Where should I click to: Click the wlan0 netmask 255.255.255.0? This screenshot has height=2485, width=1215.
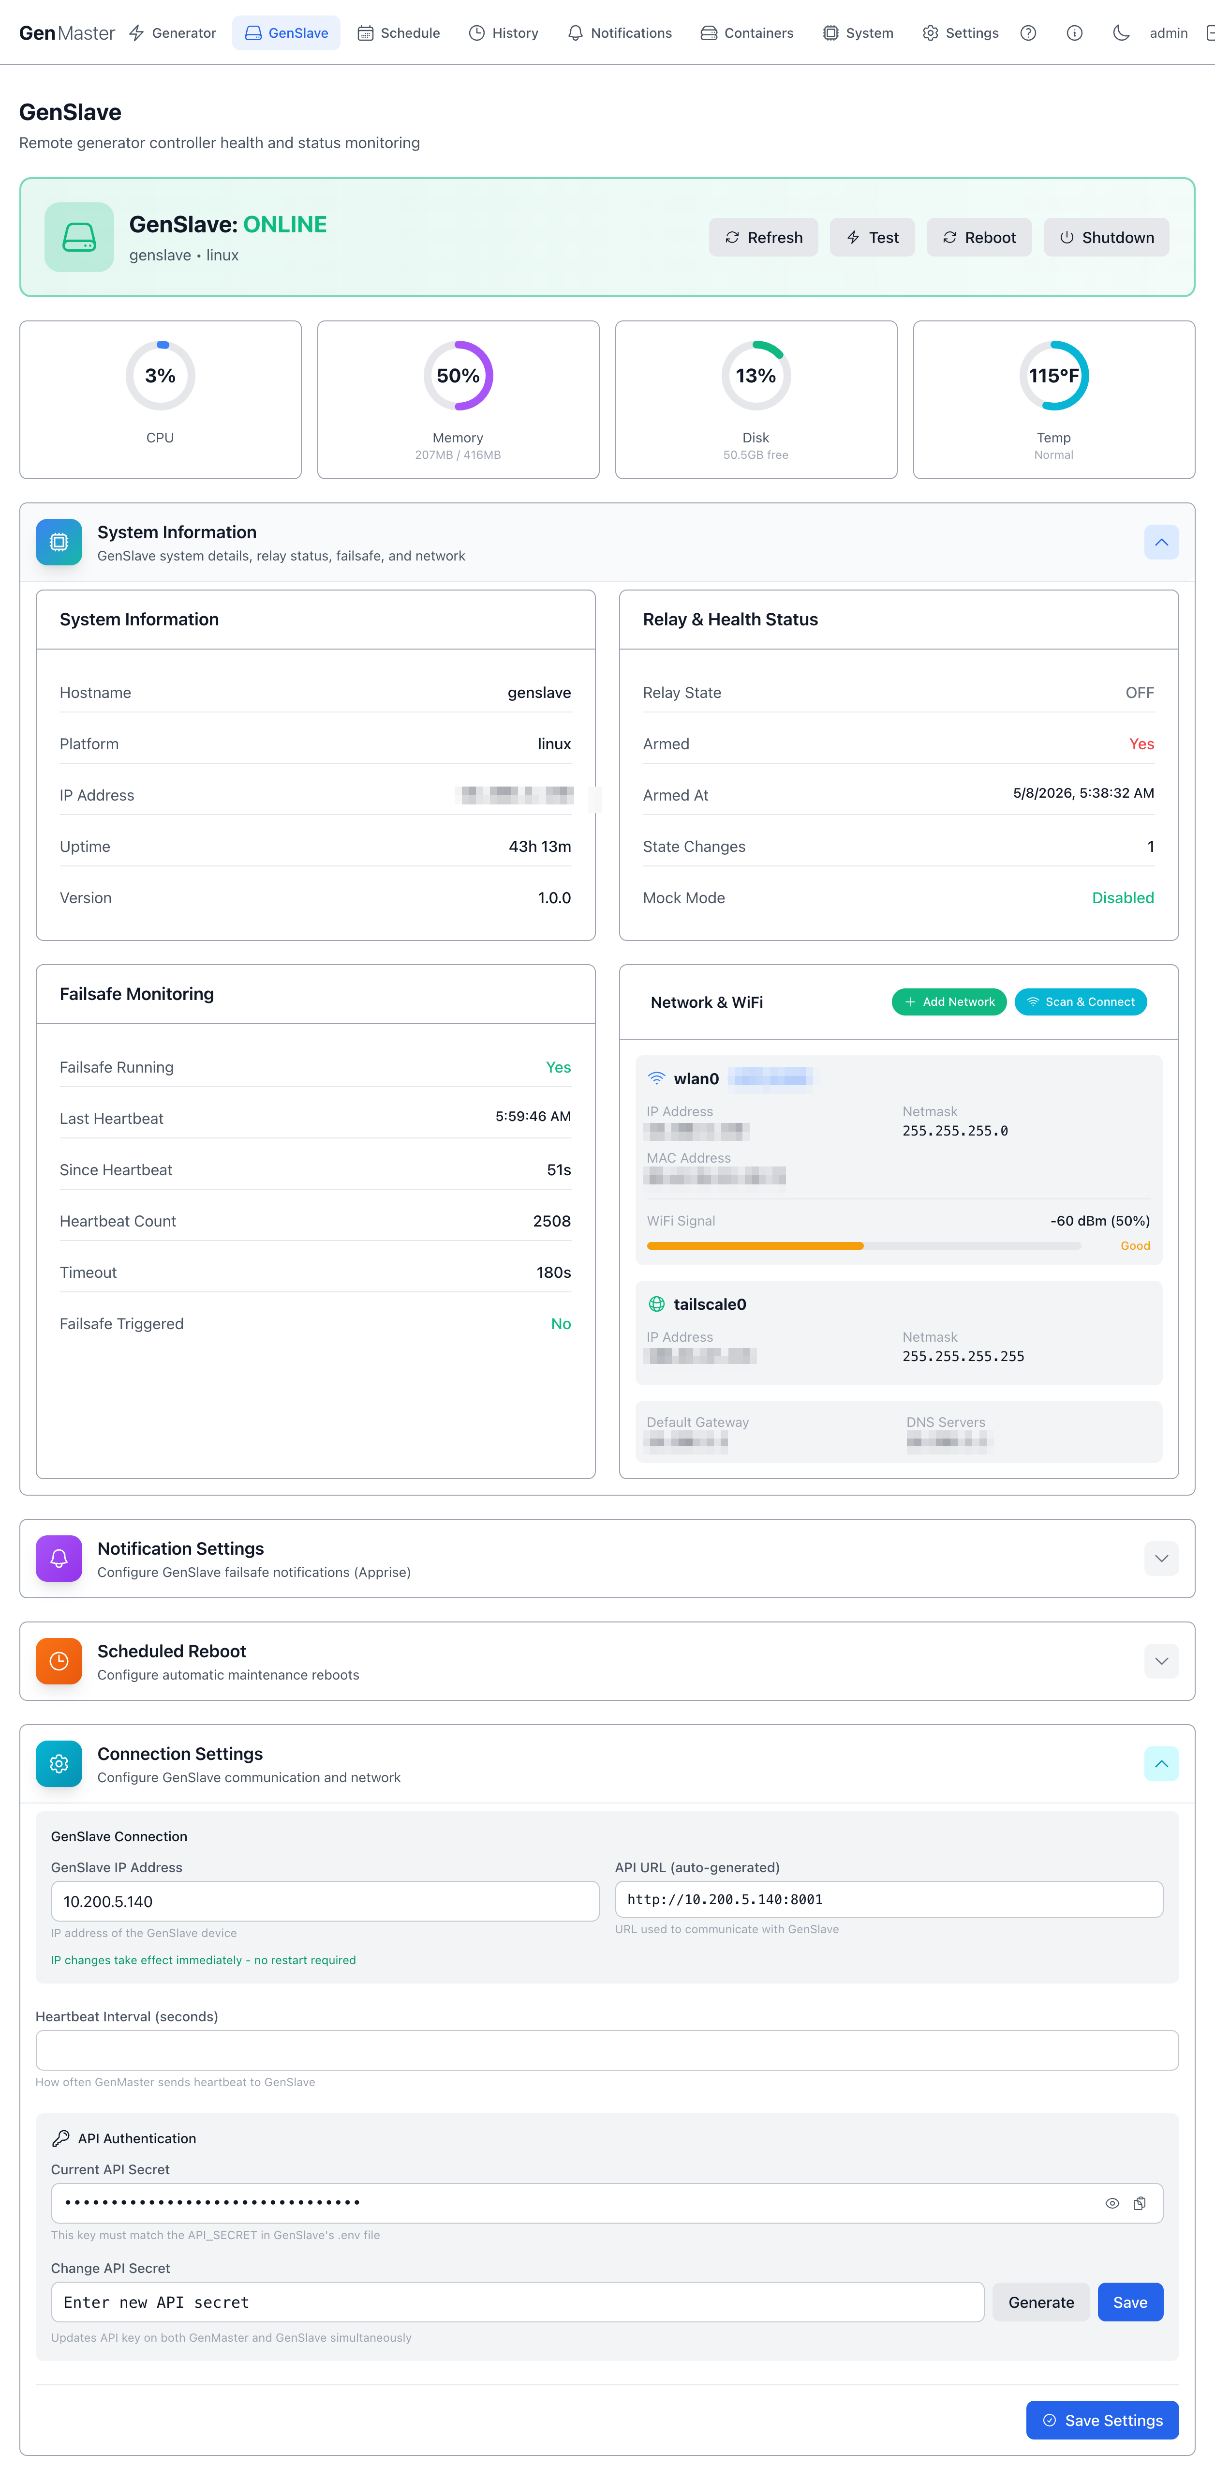(x=955, y=1131)
